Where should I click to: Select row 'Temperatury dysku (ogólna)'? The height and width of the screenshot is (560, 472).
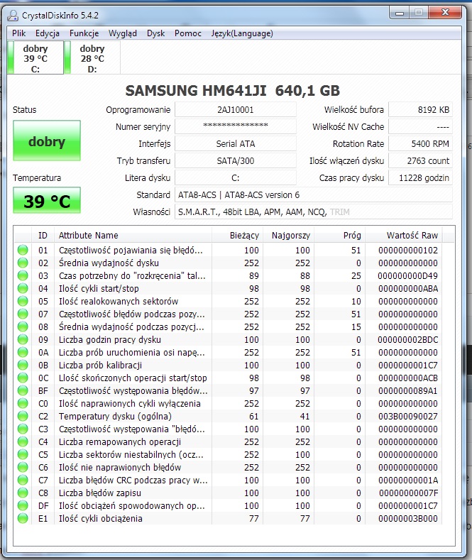[x=228, y=416]
